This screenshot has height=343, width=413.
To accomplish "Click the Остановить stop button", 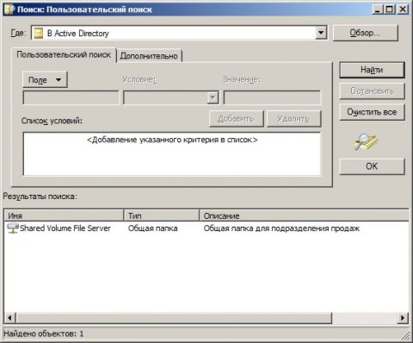I will pyautogui.click(x=372, y=91).
